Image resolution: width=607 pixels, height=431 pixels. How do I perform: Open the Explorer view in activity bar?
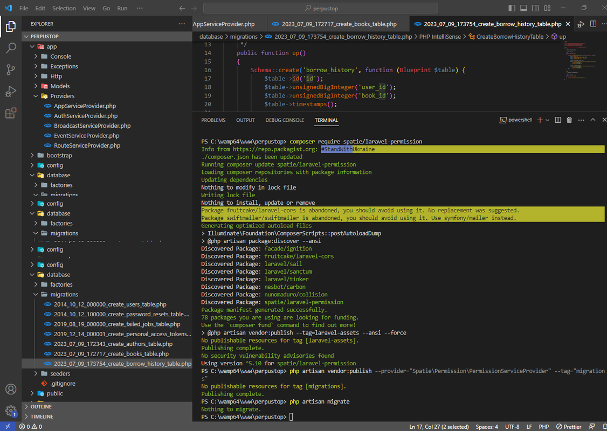[11, 26]
